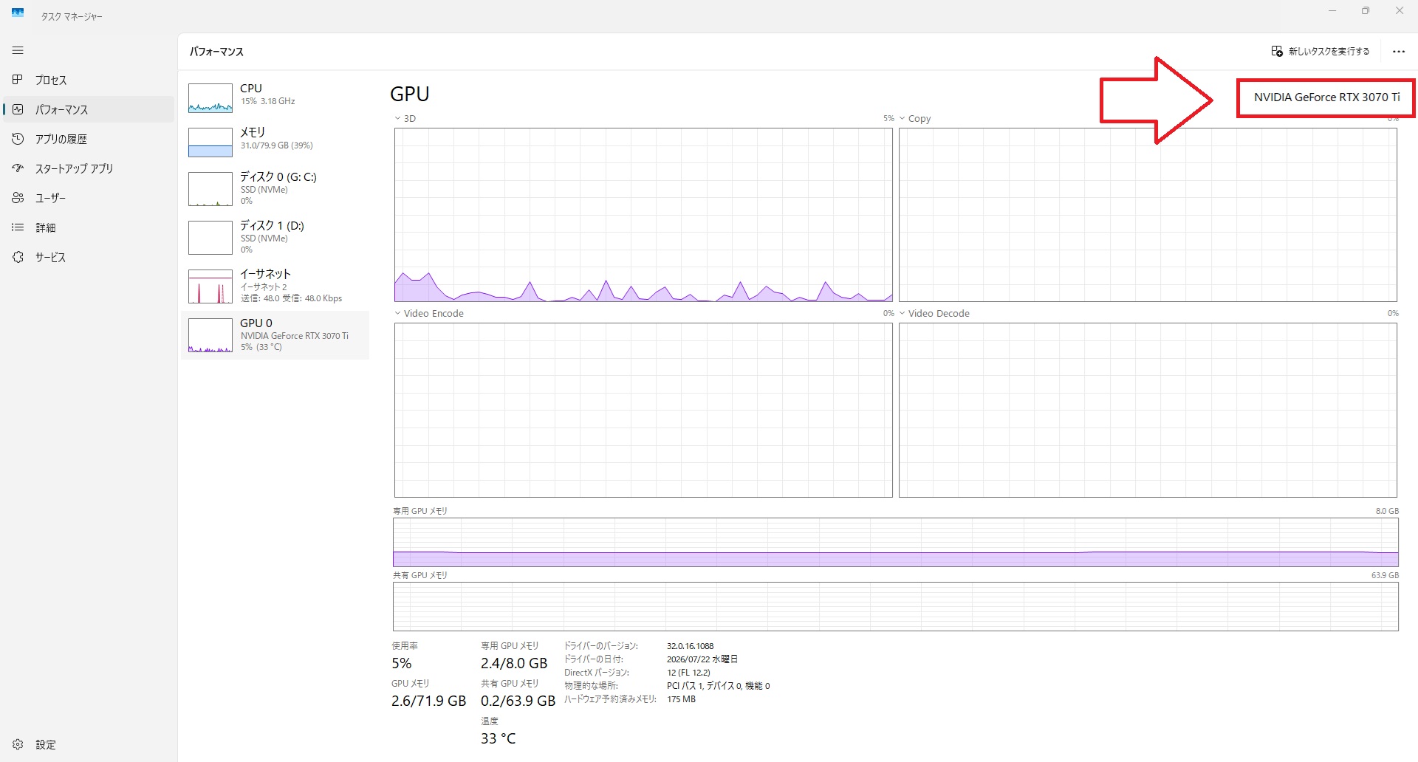Screen dimensions: 1418x762
Task: Click DirectX version value 12 (FL 12.2)
Action: click(688, 673)
